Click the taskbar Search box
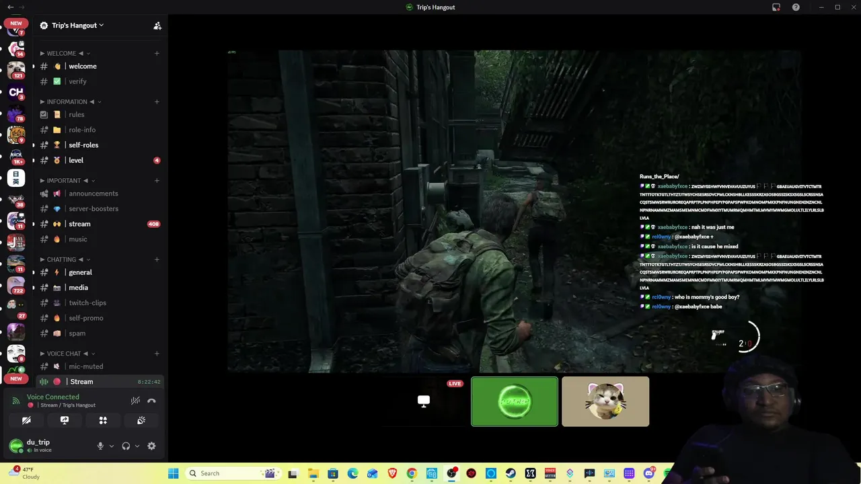The image size is (861, 484). coord(233,473)
